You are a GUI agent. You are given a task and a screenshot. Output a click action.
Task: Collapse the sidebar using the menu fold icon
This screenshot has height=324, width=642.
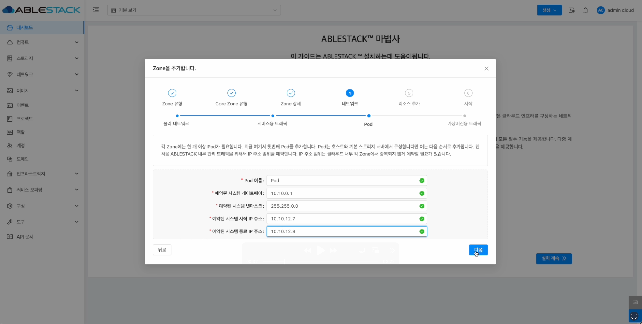pos(96,10)
